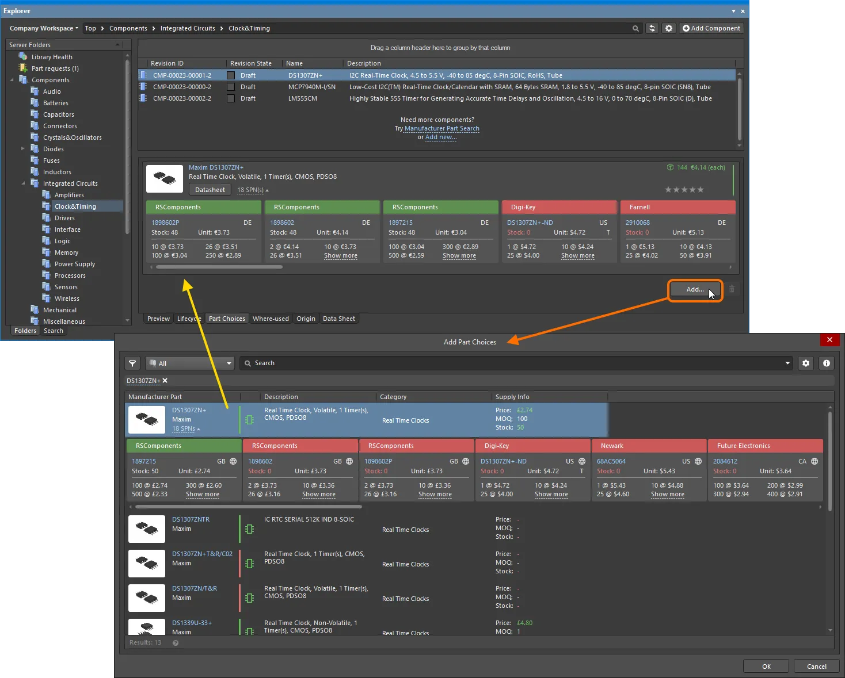Click the Mechanical folder icon in tree
Screen dimensions: 845x678
(35, 310)
